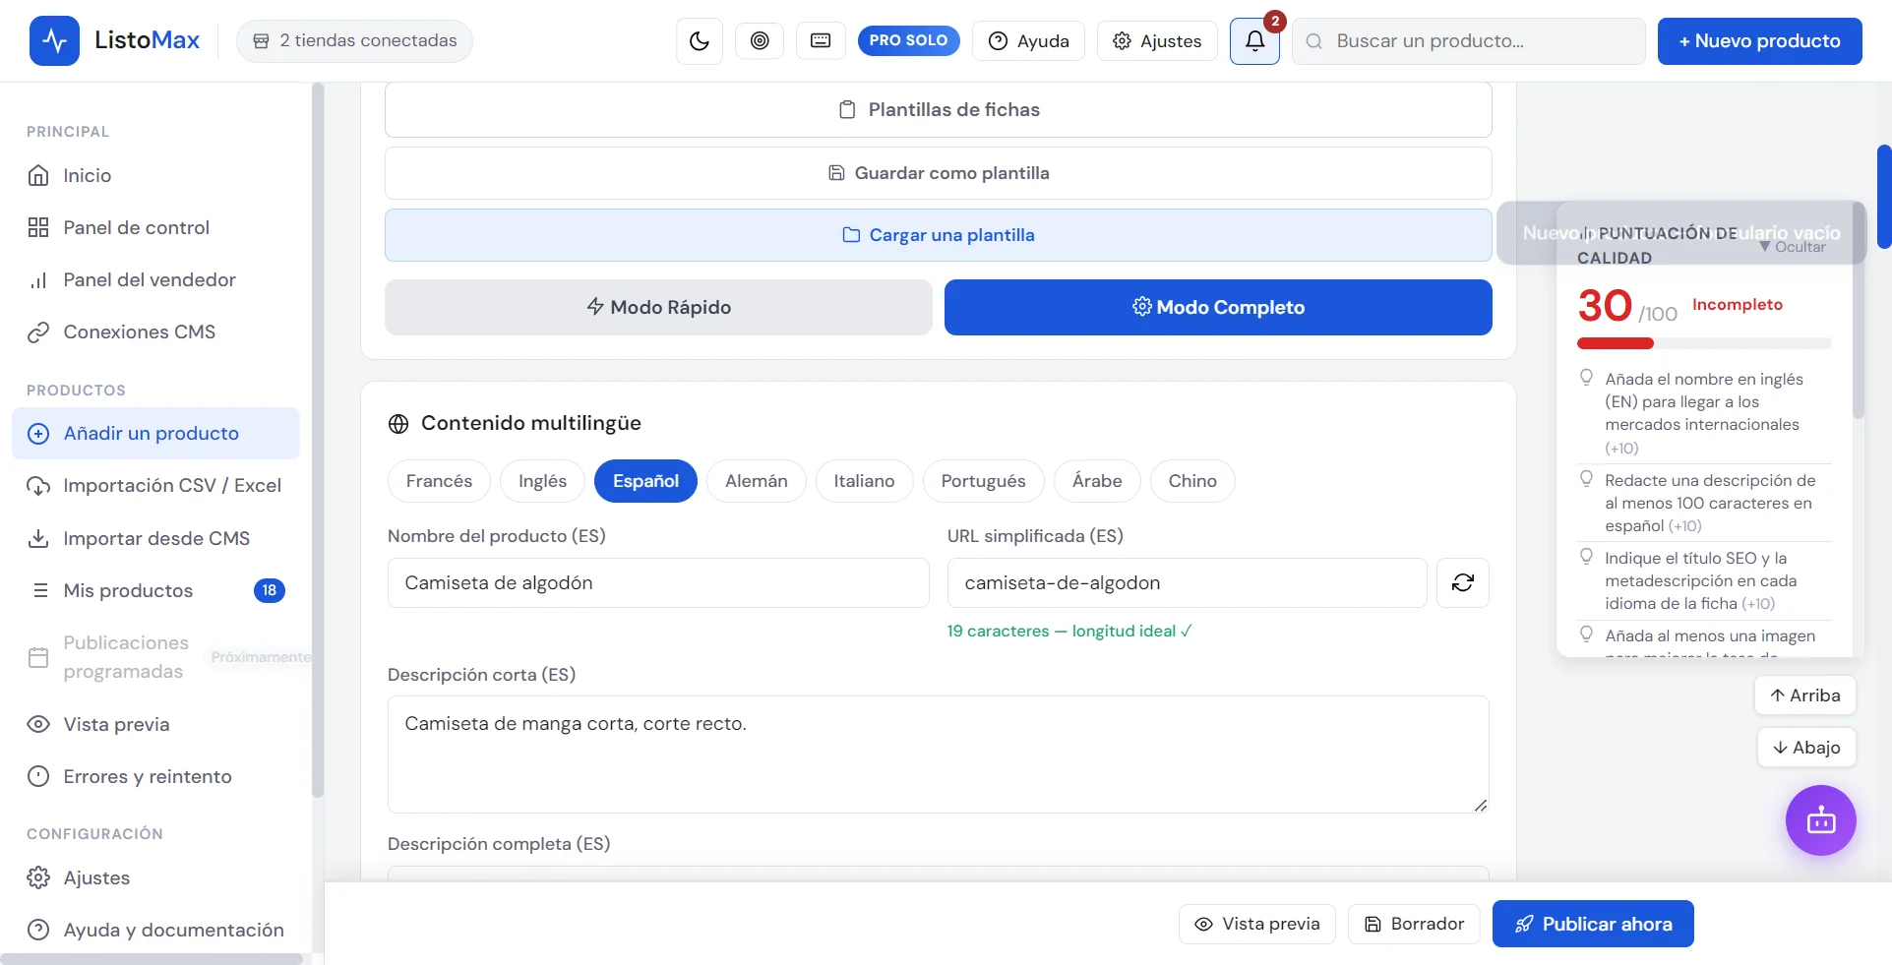Select the Árabe language tab

tap(1097, 481)
